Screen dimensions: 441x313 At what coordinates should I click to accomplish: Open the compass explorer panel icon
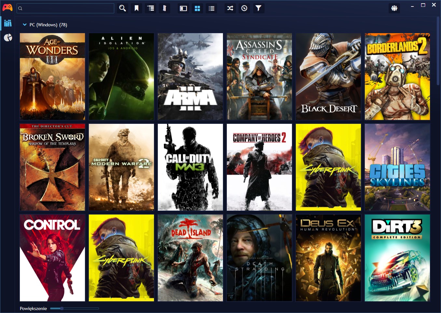[244, 8]
